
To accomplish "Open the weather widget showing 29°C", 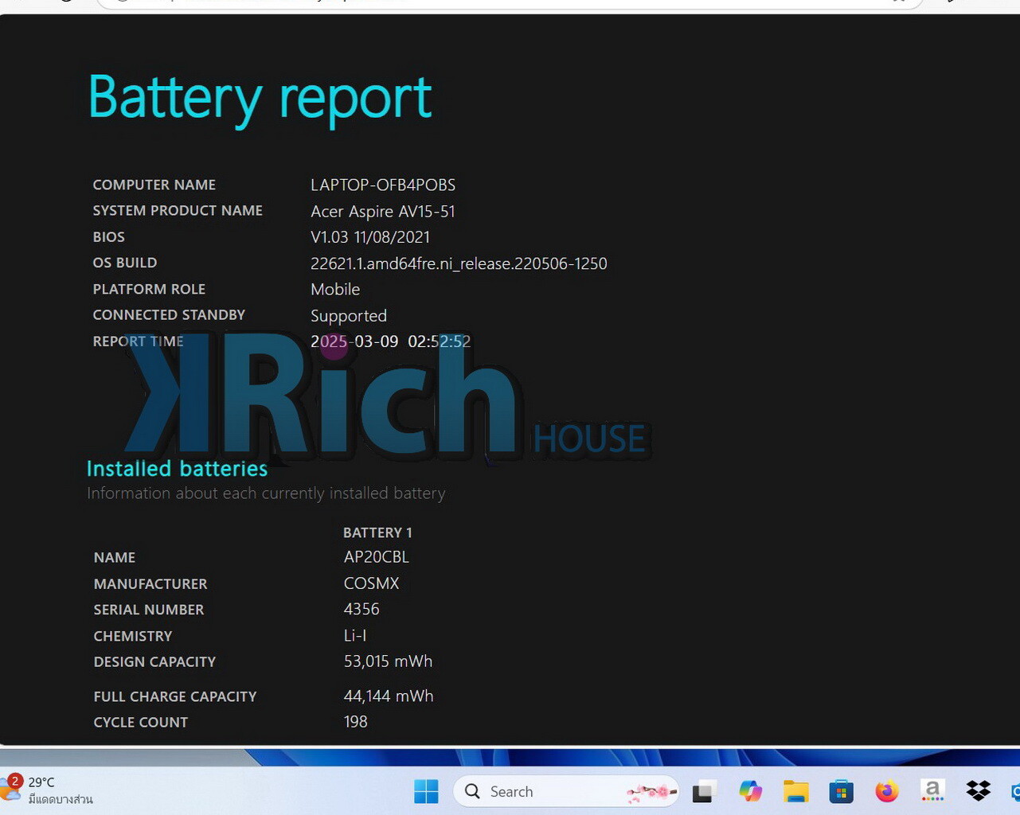I will point(47,790).
